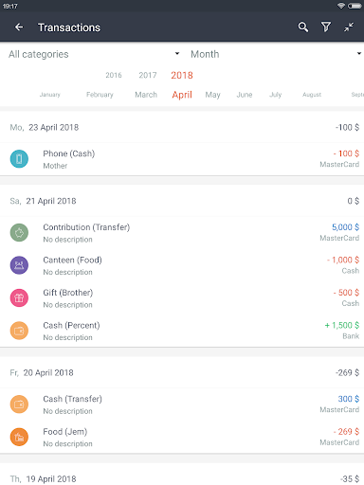Tap the Canteen (Food) purple icon
The image size is (364, 485).
pos(19,265)
